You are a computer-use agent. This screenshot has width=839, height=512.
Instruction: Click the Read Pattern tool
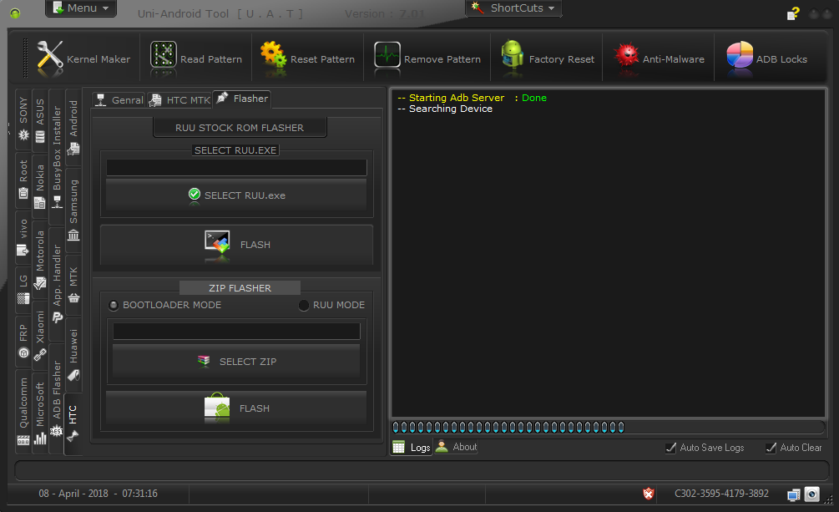coord(196,59)
